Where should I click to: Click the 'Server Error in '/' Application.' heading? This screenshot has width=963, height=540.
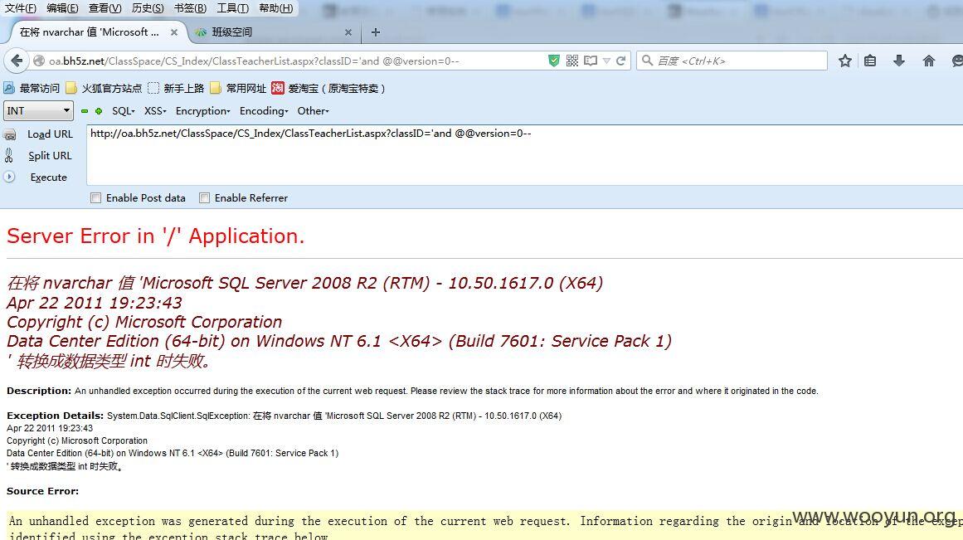[x=155, y=236]
